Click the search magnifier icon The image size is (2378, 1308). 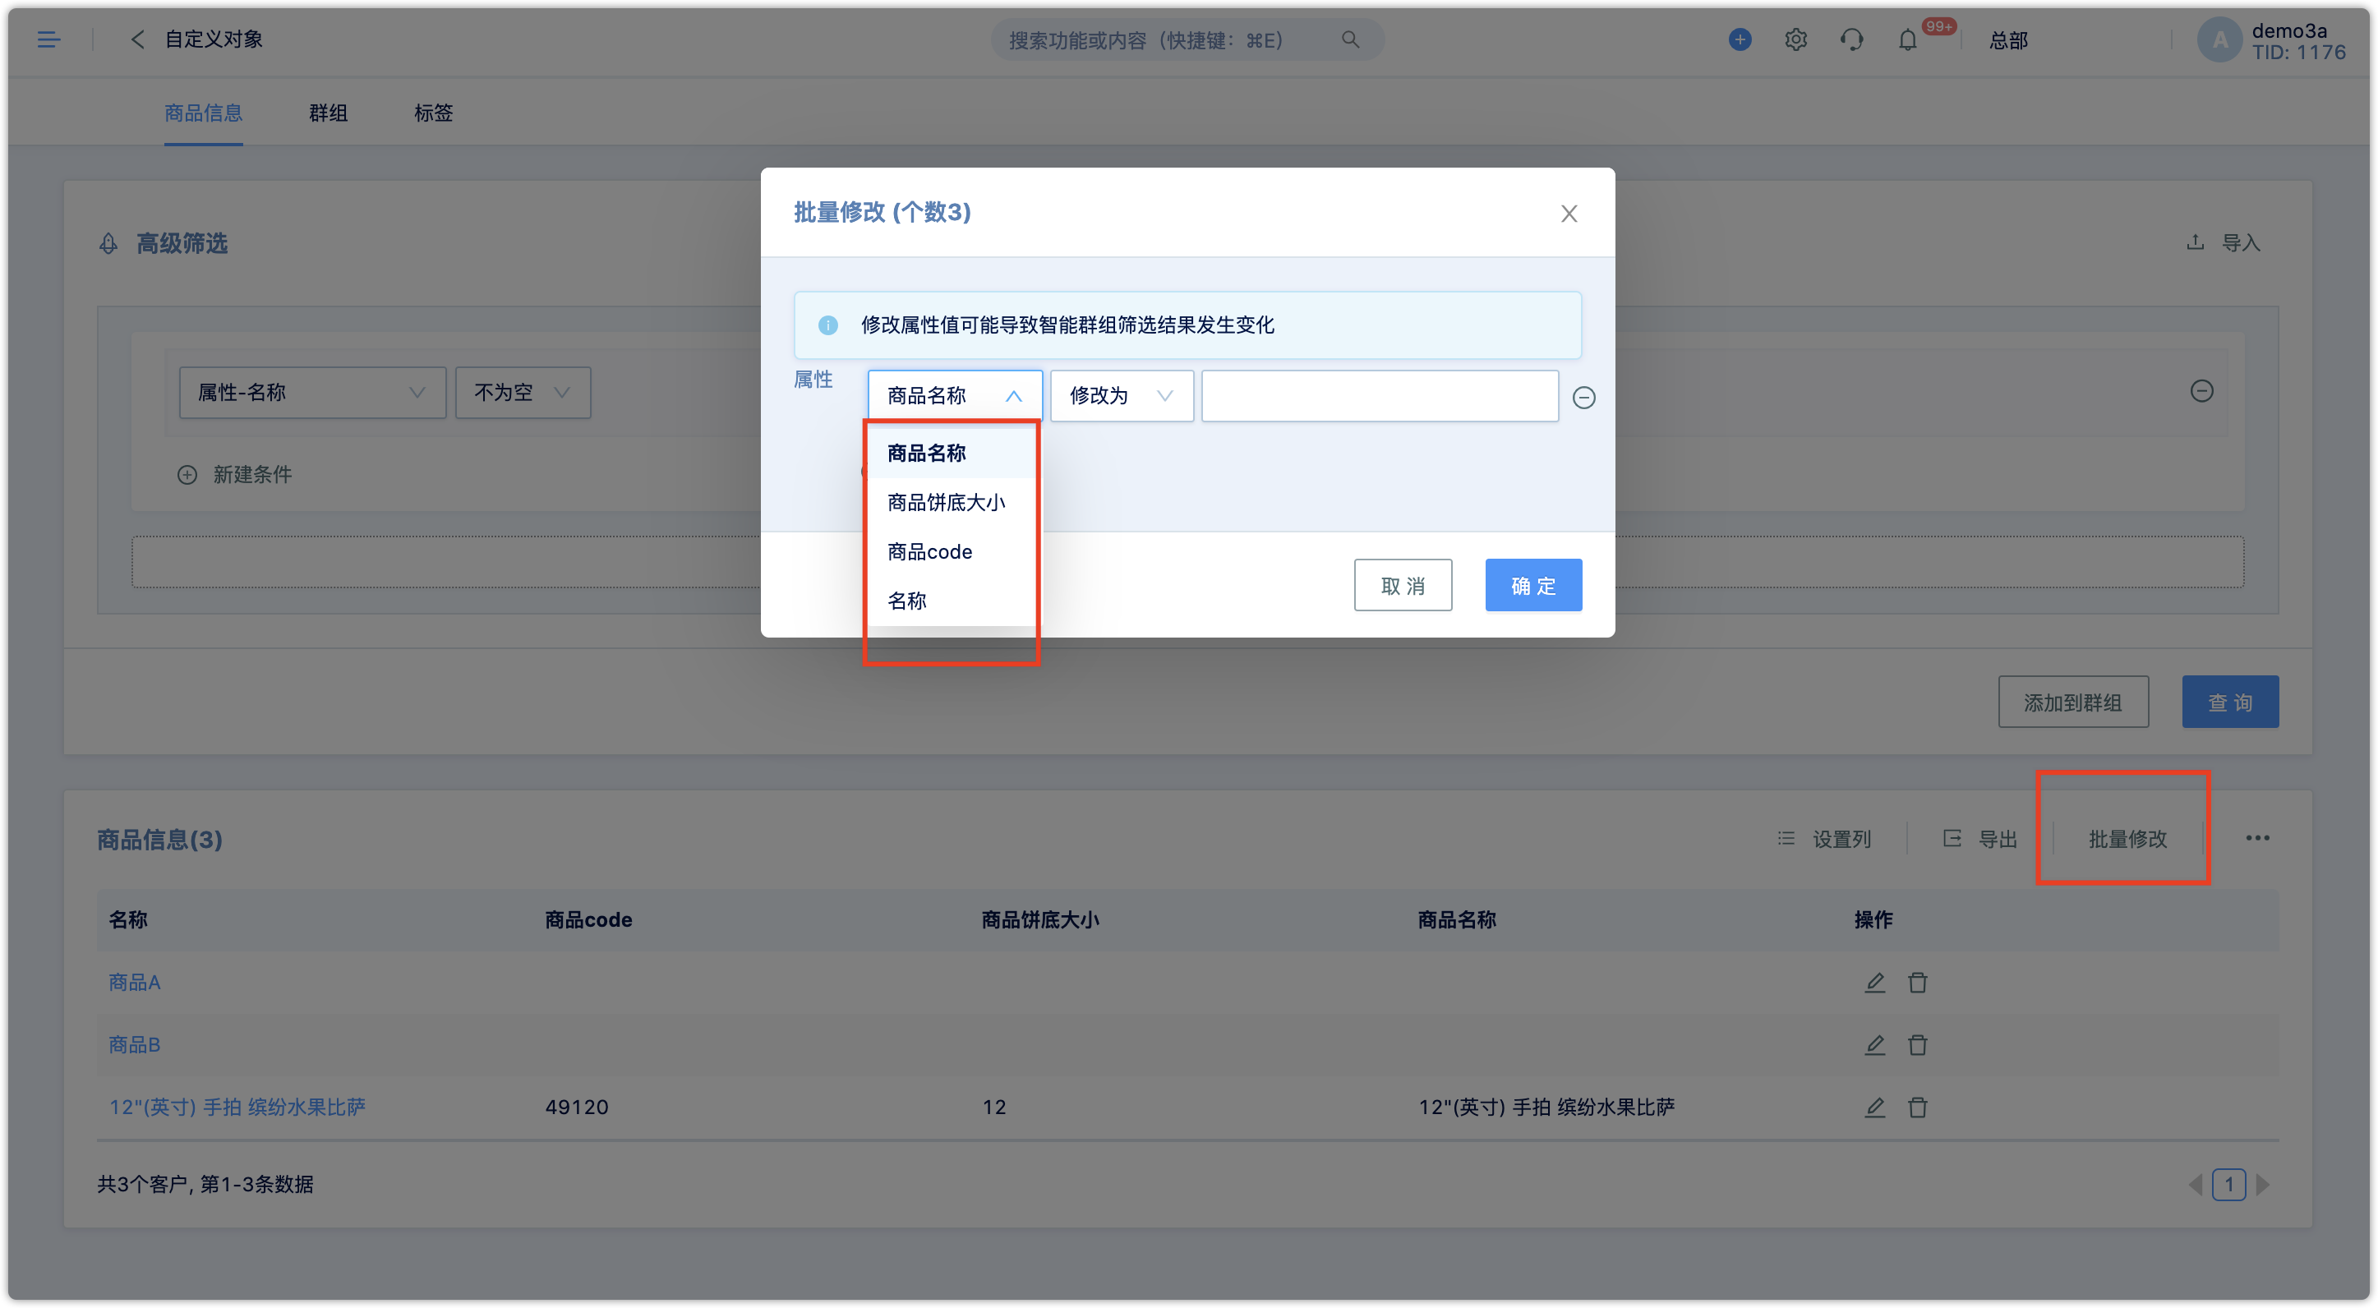coord(1349,39)
